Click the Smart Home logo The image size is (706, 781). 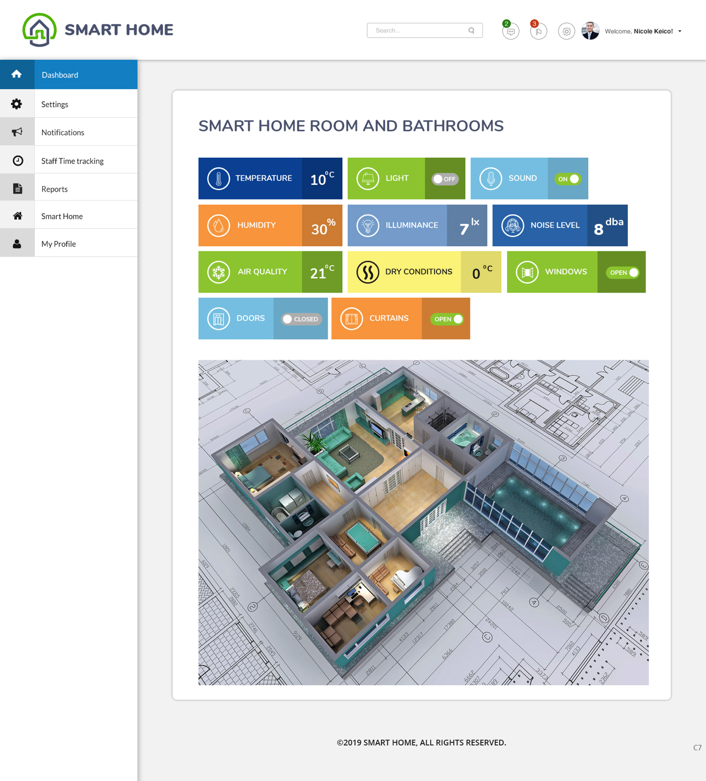tap(98, 30)
